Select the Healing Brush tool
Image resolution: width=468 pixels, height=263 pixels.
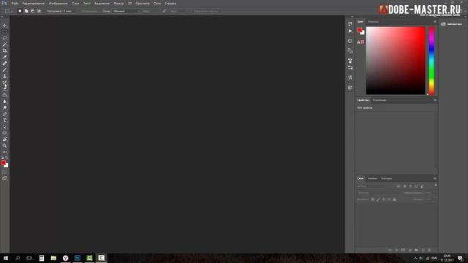(4, 64)
